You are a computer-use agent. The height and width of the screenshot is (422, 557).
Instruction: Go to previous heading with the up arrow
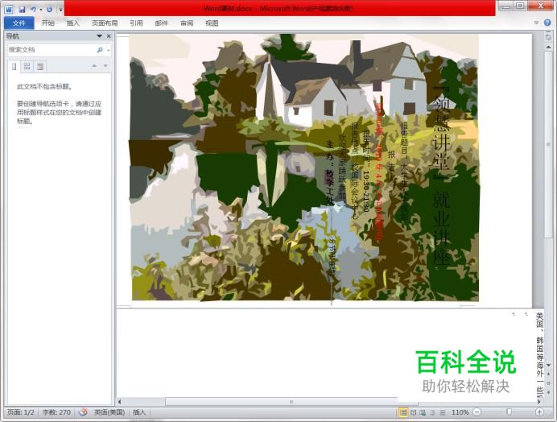[94, 66]
